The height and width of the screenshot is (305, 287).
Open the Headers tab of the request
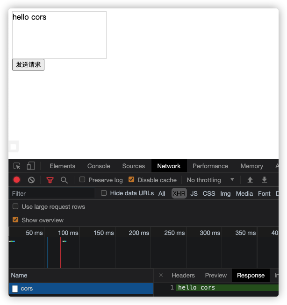(183, 275)
